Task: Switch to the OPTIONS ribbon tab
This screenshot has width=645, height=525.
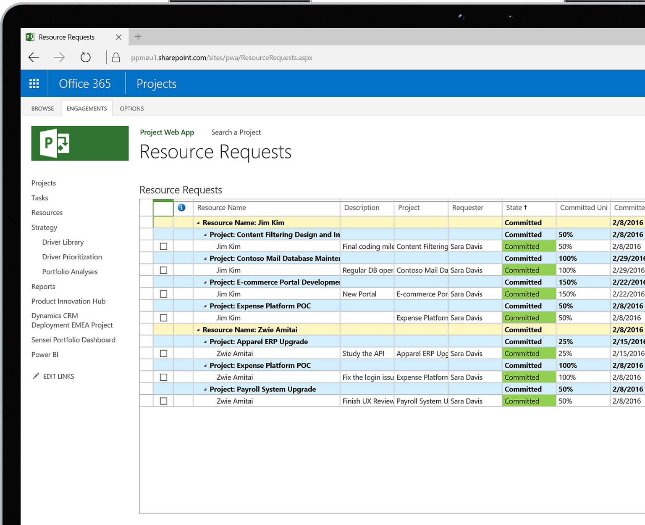Action: click(x=131, y=108)
